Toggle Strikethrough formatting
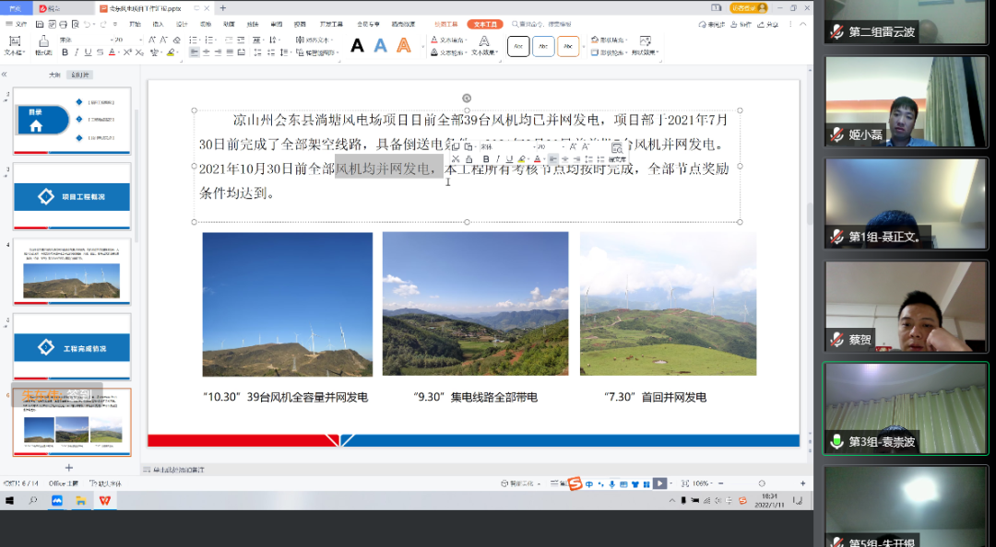This screenshot has width=996, height=547. coord(100,52)
